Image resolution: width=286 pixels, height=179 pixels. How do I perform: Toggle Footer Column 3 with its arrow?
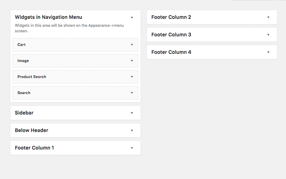click(268, 35)
